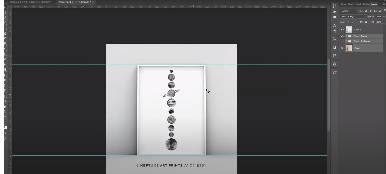
Task: Open the Timeline panel
Action: click(x=335, y=12)
